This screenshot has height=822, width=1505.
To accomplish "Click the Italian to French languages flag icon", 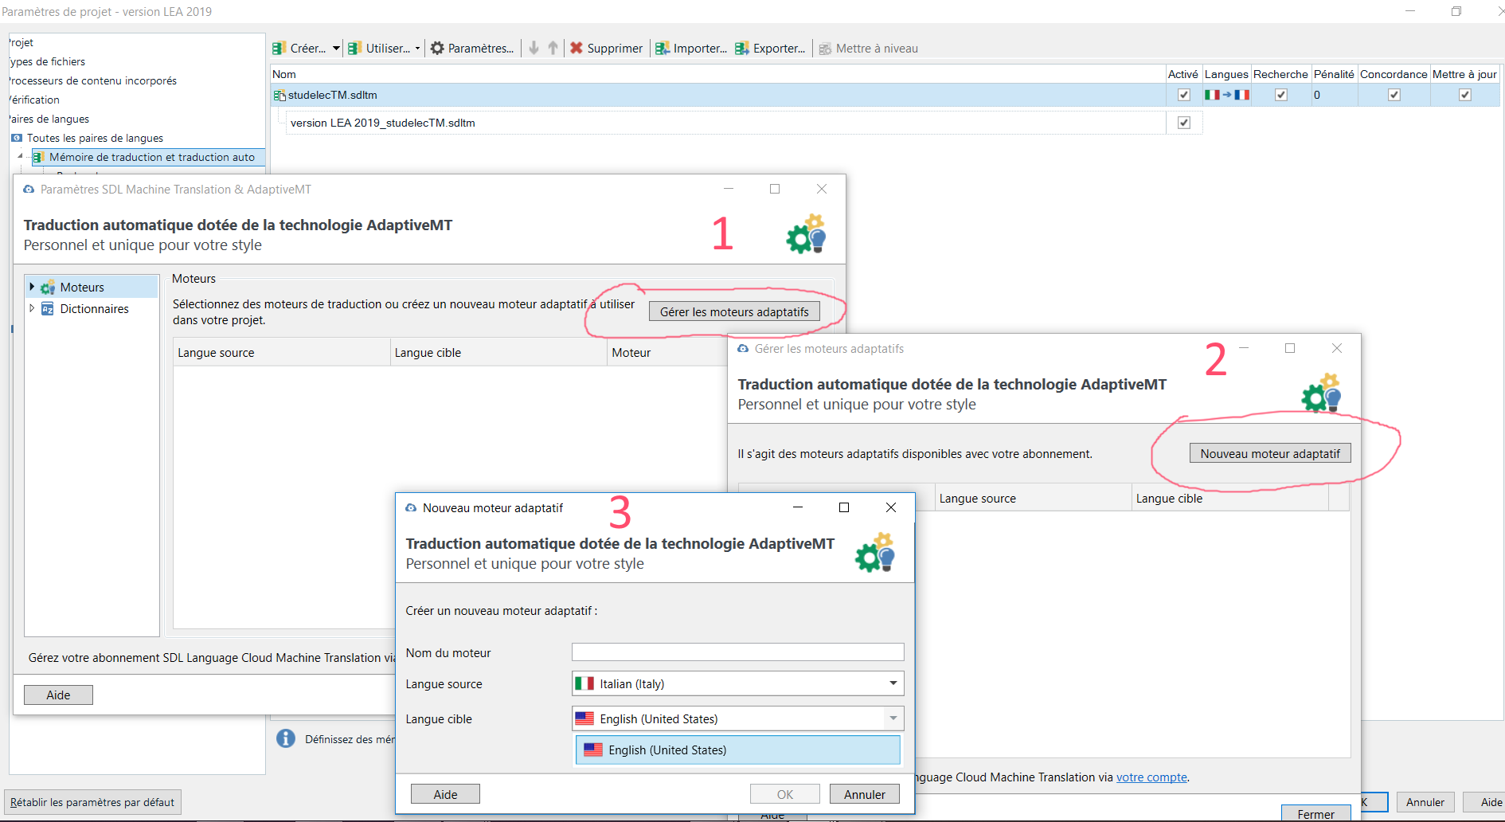I will 1227,95.
